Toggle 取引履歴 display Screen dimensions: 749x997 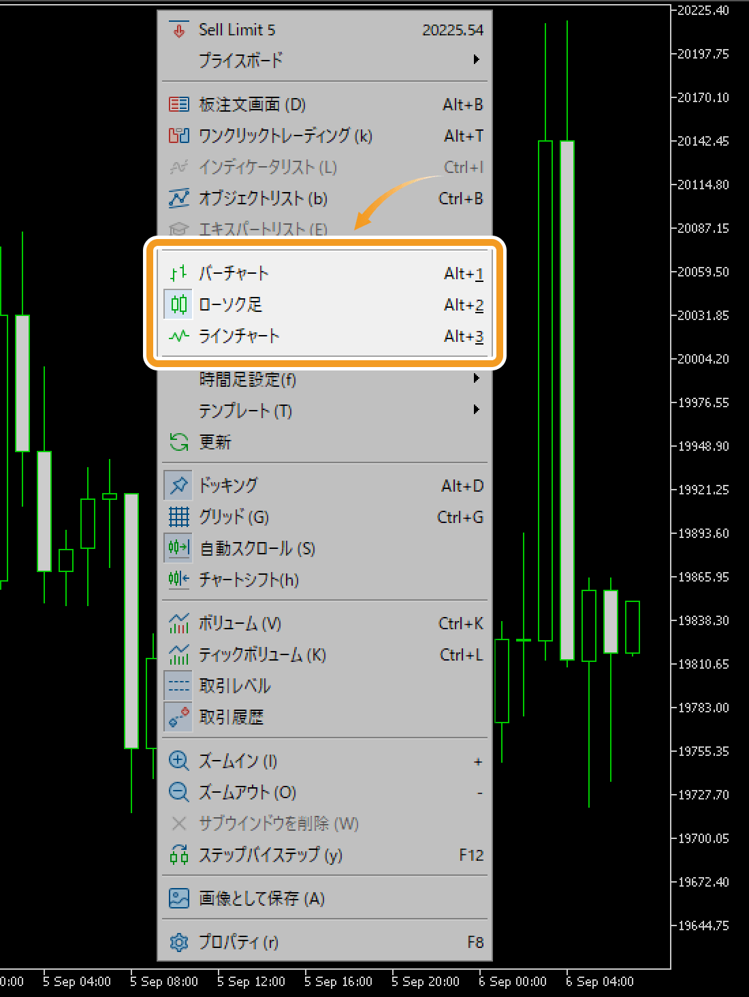pyautogui.click(x=325, y=717)
